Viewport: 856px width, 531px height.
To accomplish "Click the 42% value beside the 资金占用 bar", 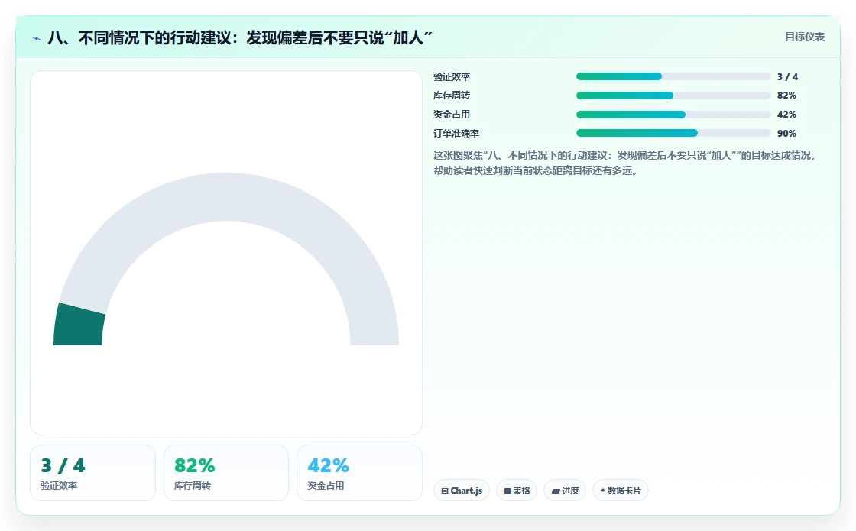I will click(x=786, y=115).
